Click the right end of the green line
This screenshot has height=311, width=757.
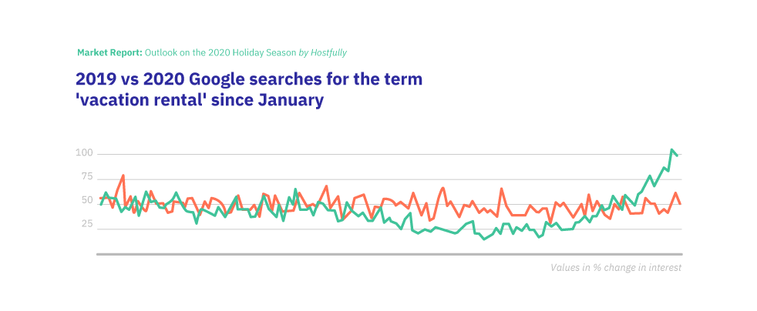[x=677, y=155]
